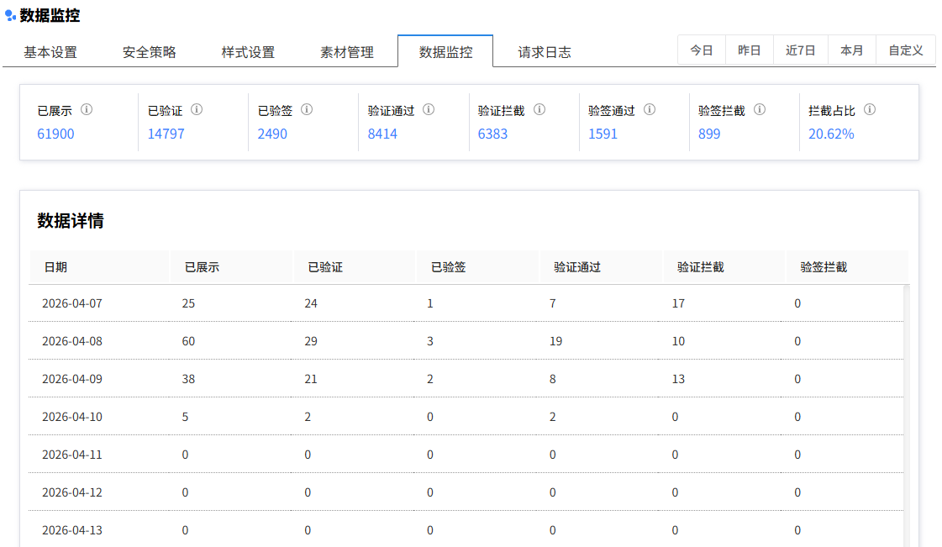942x547 pixels.
Task: Open the 安全策略 tab
Action: [150, 52]
